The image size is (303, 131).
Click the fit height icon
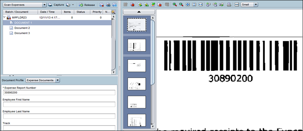point(194,4)
